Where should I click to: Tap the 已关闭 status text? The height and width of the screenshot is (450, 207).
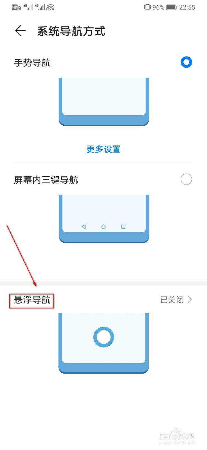(172, 300)
